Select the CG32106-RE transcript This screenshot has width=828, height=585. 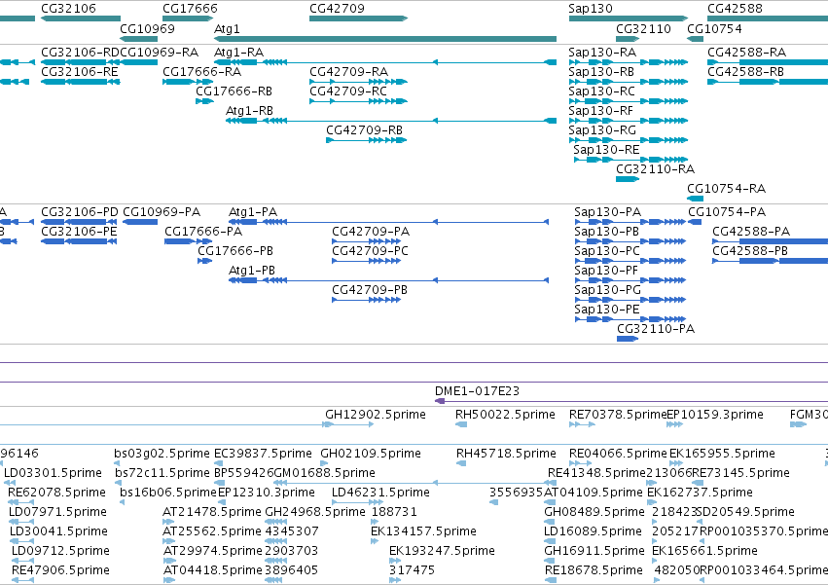[x=81, y=82]
